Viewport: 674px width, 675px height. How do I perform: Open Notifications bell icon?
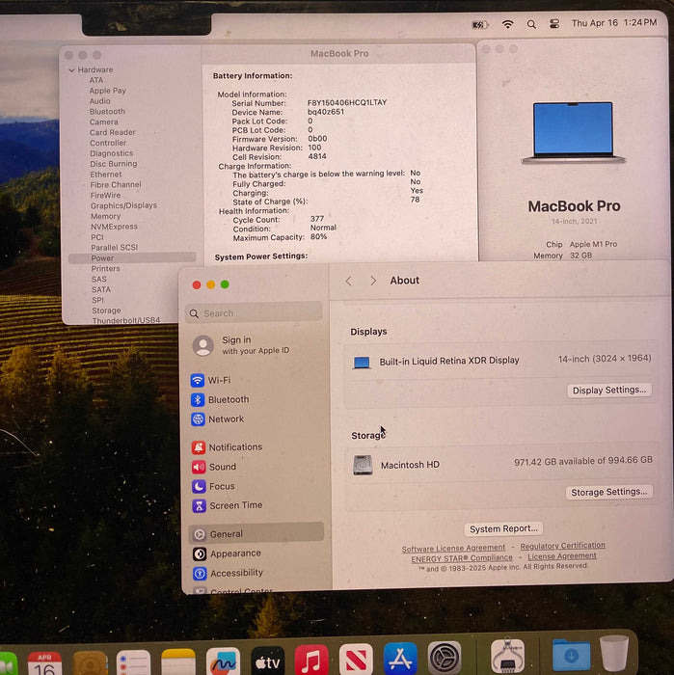tap(199, 447)
